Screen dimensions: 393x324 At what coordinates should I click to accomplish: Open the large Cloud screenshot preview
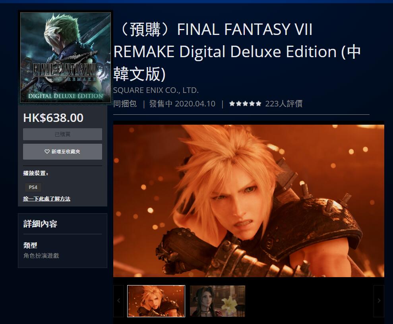click(x=249, y=201)
